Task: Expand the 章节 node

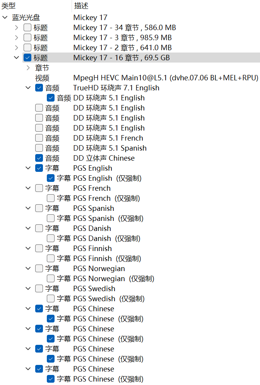Action: click(28, 68)
